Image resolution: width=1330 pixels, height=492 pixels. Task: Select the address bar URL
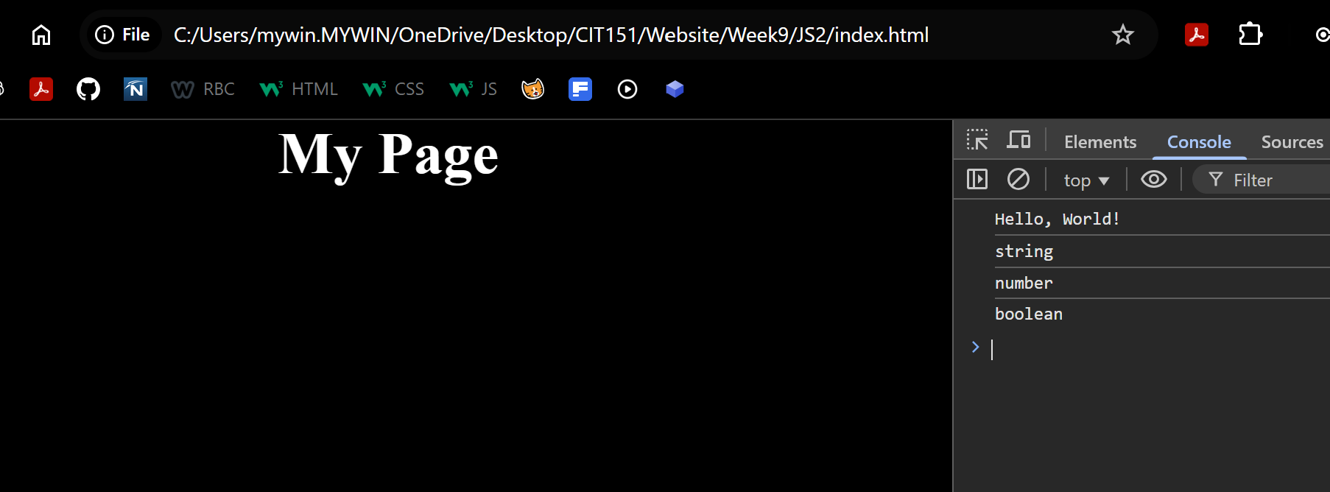click(551, 35)
